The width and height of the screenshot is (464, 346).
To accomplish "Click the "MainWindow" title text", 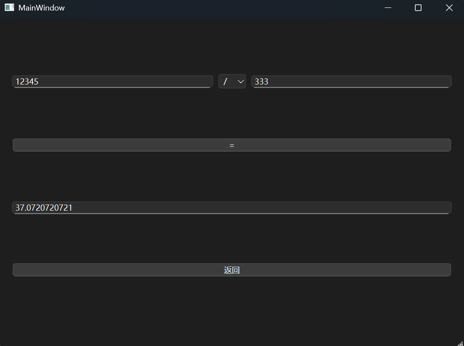I will [x=42, y=7].
